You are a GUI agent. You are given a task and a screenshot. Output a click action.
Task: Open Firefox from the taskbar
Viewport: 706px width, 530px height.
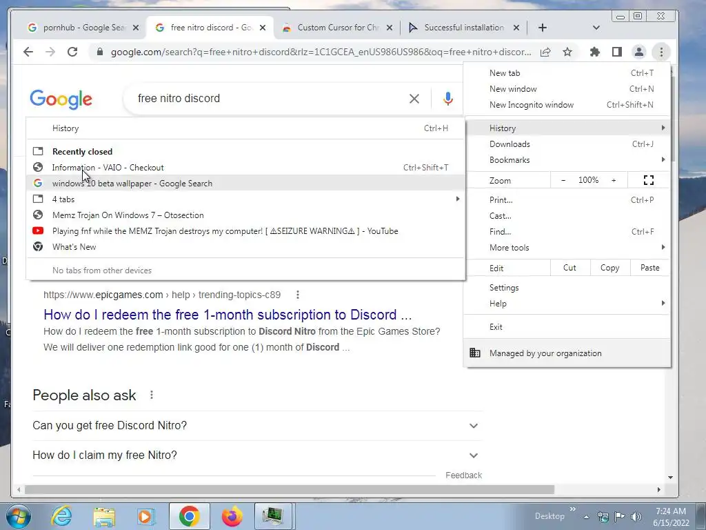click(232, 516)
